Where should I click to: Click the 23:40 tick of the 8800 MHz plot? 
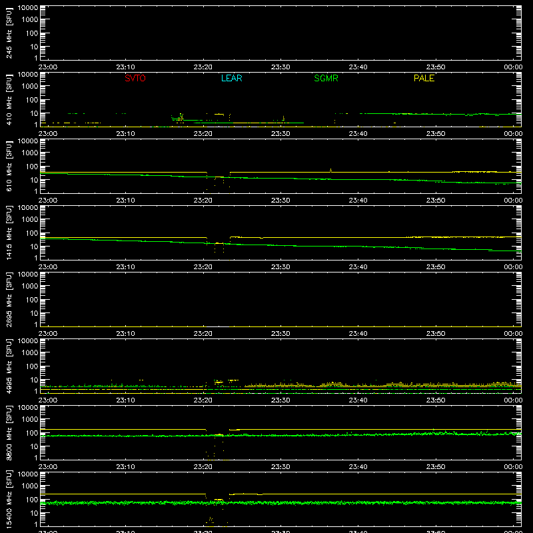(358, 467)
